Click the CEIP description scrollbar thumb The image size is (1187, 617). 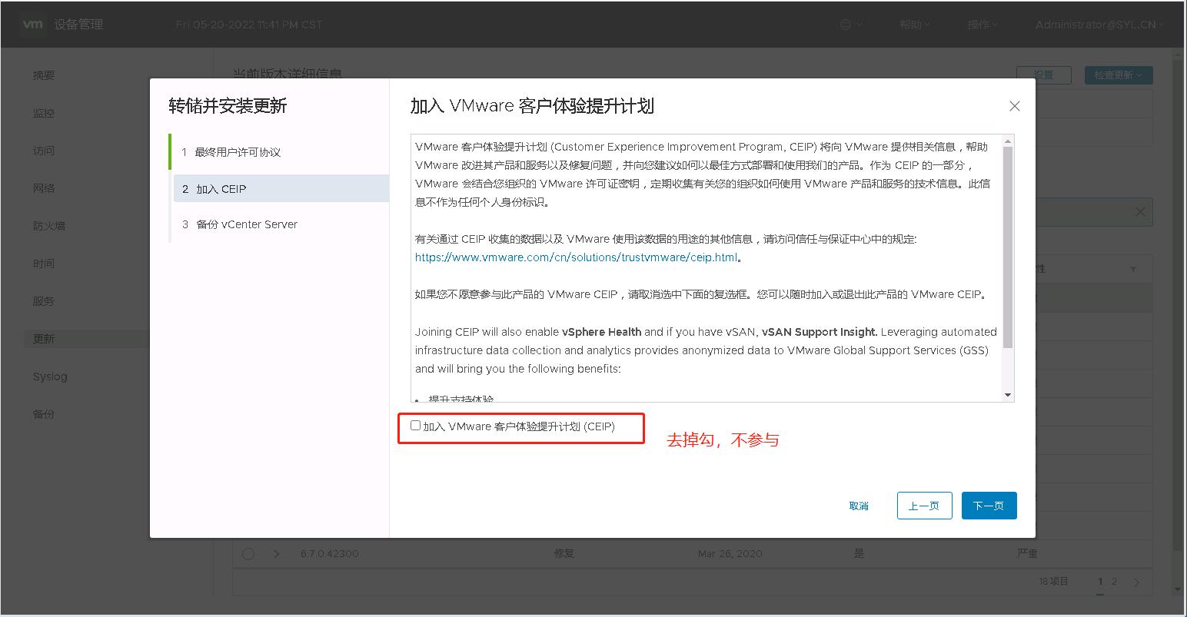(1008, 247)
